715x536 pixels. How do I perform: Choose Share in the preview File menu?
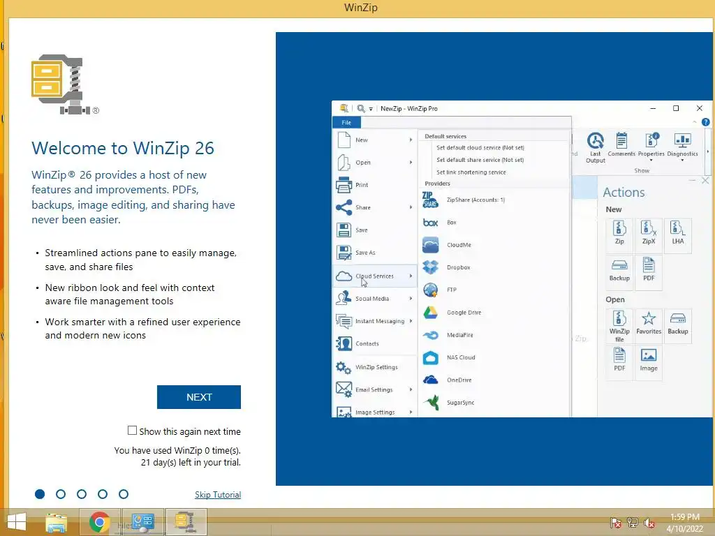point(375,207)
